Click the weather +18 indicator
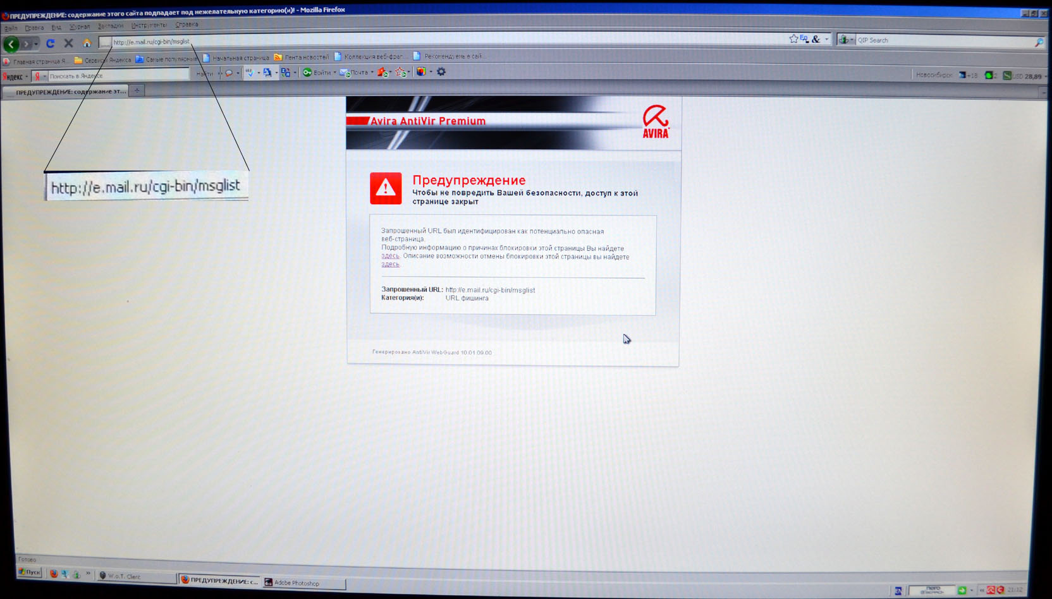Screen dimensions: 1052x599 (968, 75)
